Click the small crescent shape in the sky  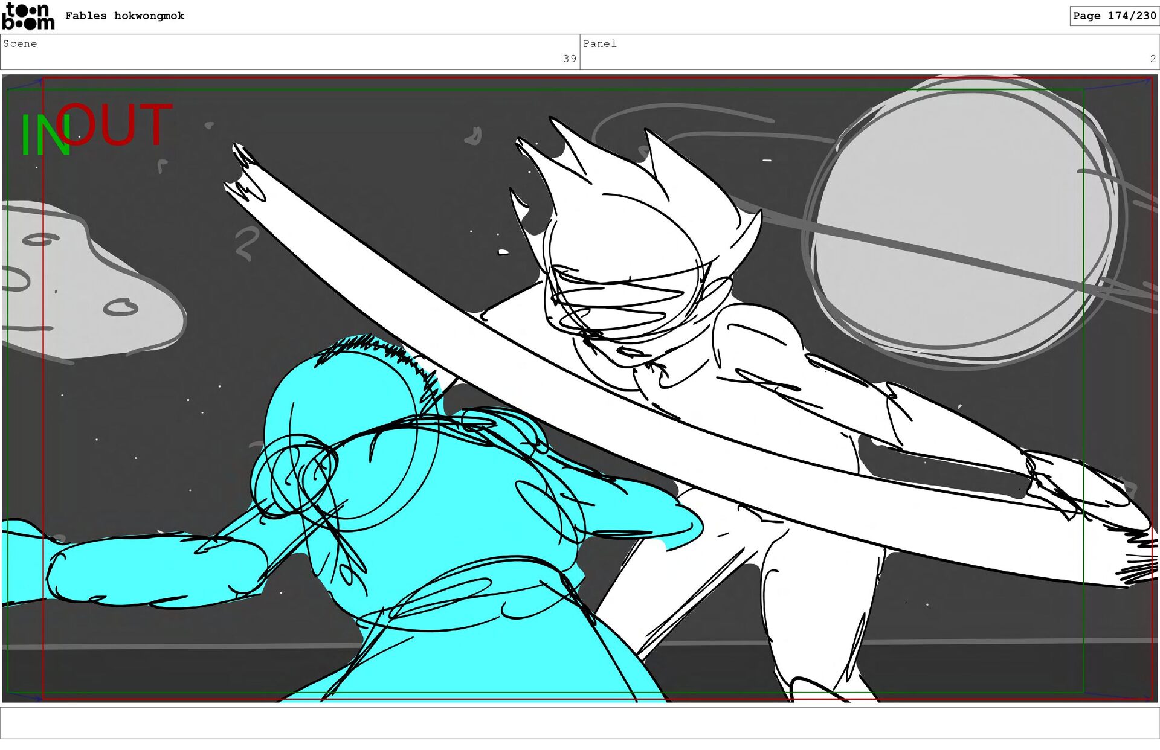[474, 137]
